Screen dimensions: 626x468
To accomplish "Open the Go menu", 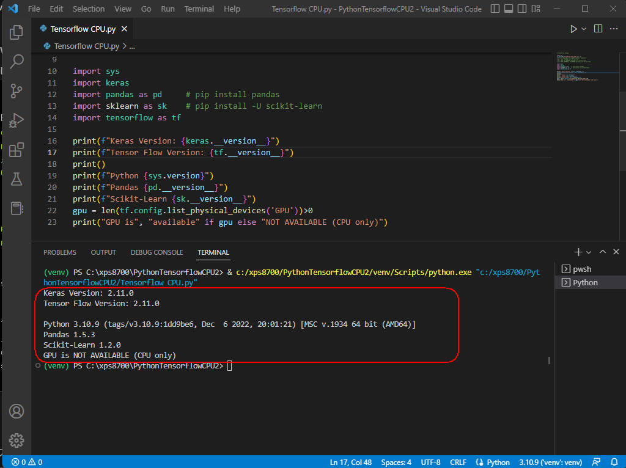I will click(x=145, y=9).
